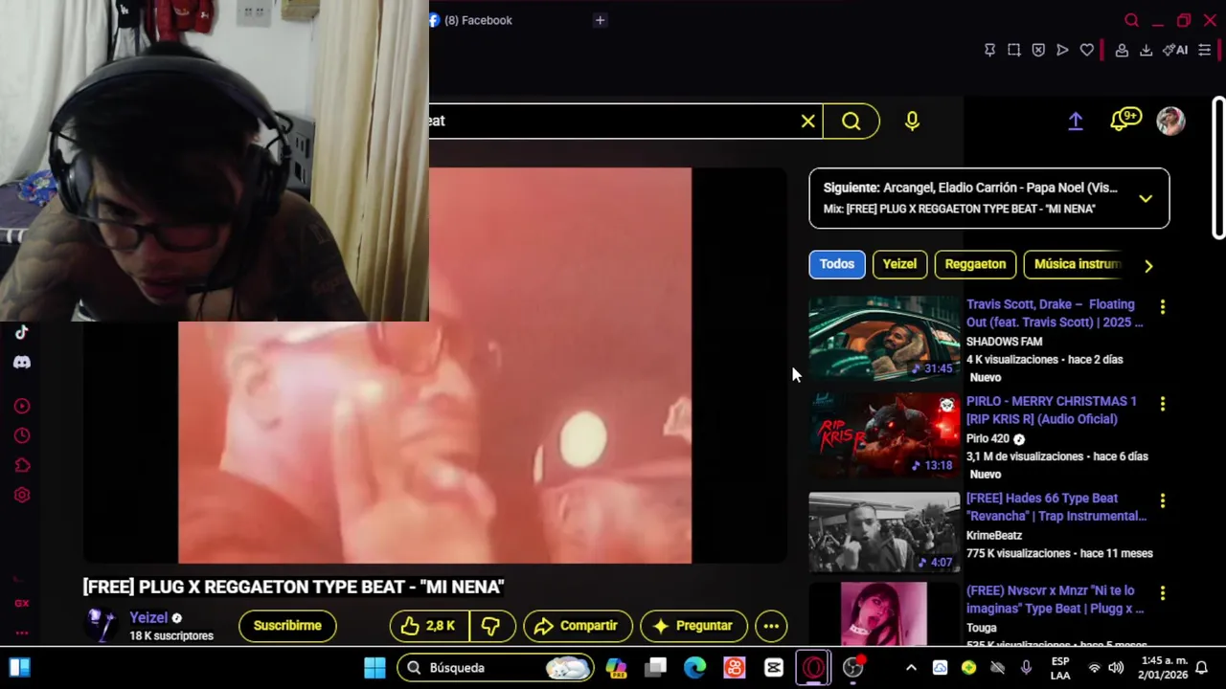Open options for Hades 66 Type Beat video
1226x689 pixels.
click(1163, 500)
